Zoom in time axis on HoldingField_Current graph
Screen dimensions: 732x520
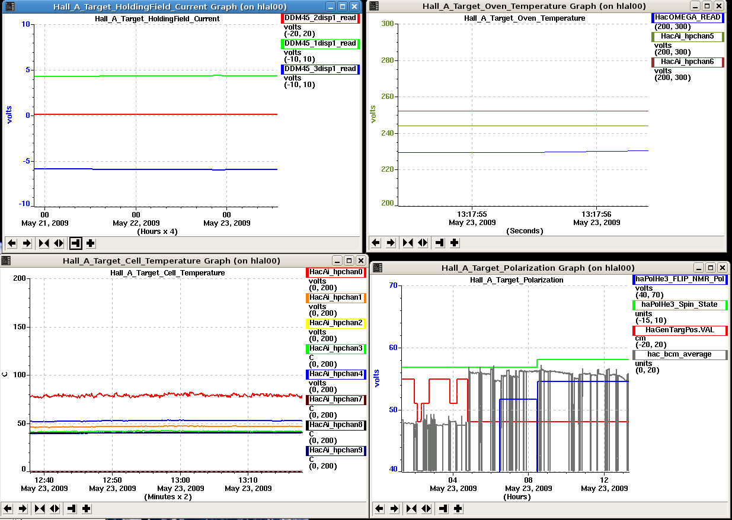click(x=44, y=243)
